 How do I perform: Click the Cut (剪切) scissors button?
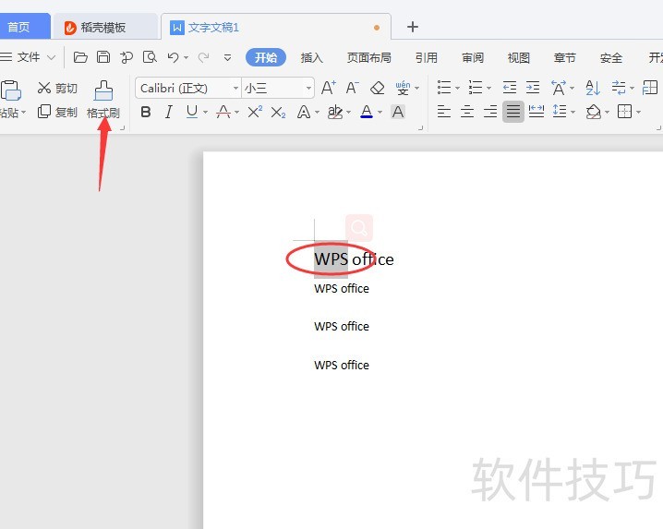57,88
